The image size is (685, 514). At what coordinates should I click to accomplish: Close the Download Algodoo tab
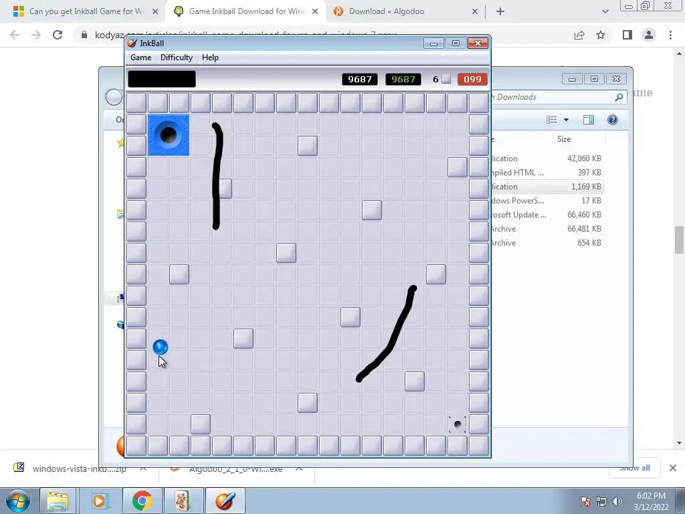(475, 11)
